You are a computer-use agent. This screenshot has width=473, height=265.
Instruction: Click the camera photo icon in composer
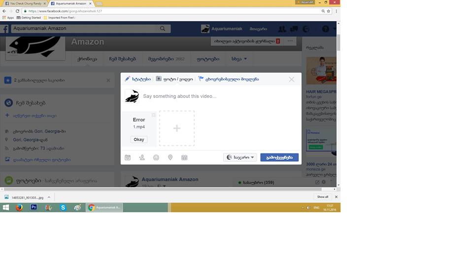[x=128, y=157]
